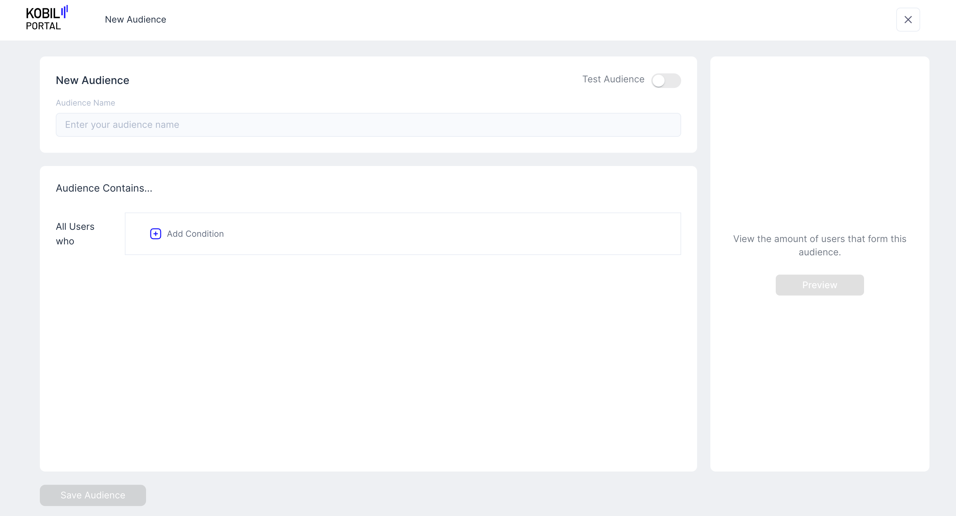
Task: Click the preview description text about user amounts
Action: tap(820, 245)
